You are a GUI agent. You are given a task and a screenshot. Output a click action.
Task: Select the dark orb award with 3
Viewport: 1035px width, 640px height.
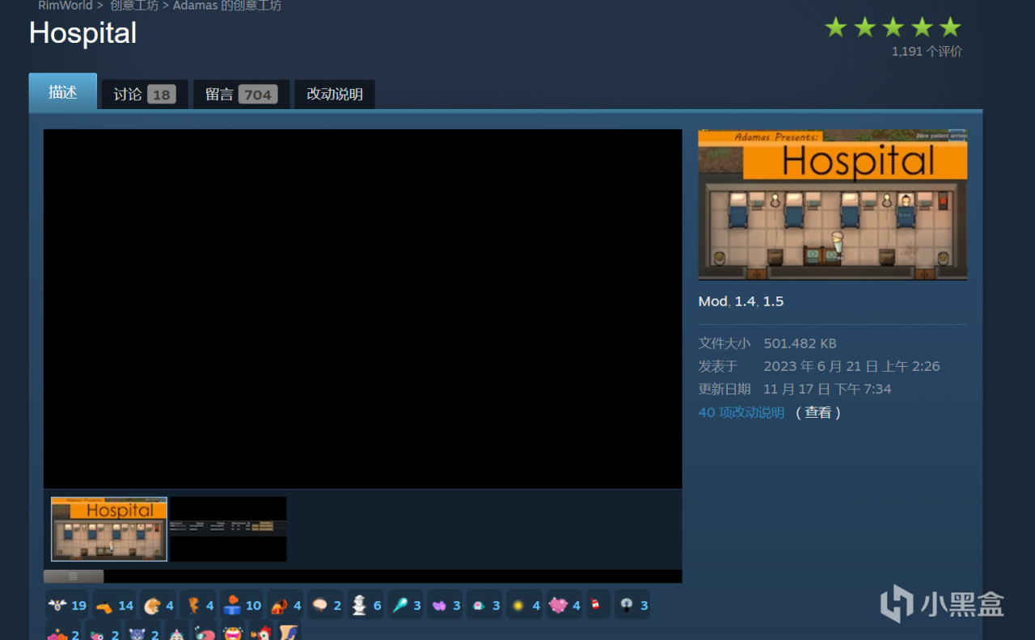click(632, 604)
